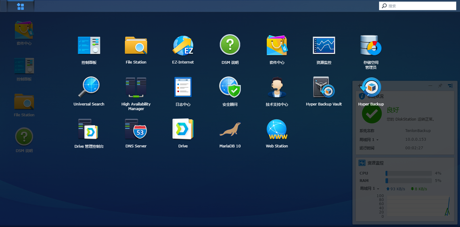Click the 系统名称 label
Viewport: 460px width, 227px height.
tap(367, 131)
